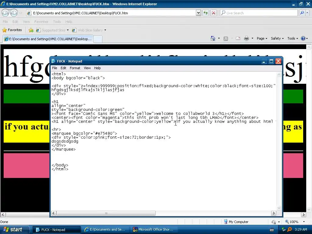Screen dimensions: 312x234
Task: Click the 3:29 AM system clock
Action: click(x=301, y=229)
